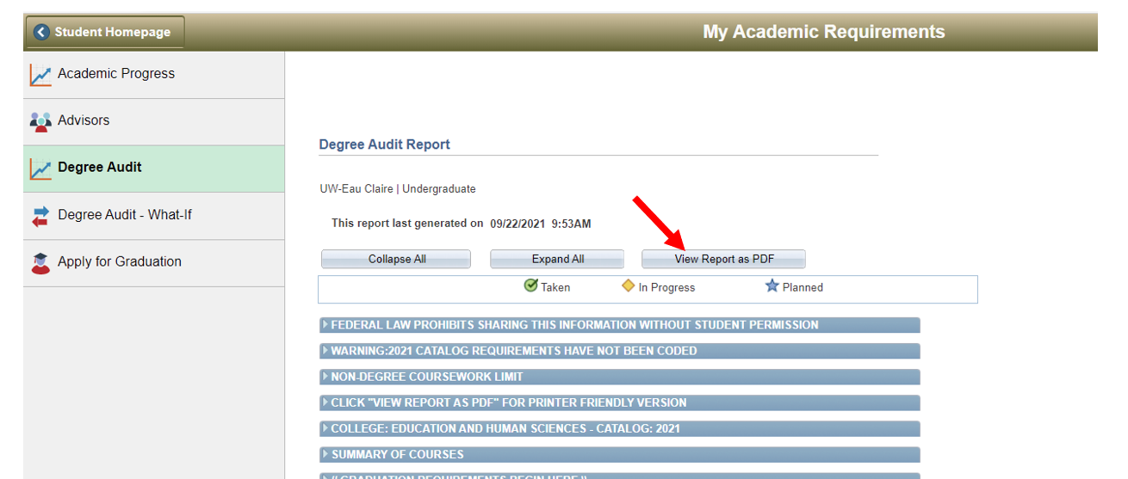The width and height of the screenshot is (1128, 479).
Task: Open the College: Education and Human Sciences section
Action: pos(506,428)
